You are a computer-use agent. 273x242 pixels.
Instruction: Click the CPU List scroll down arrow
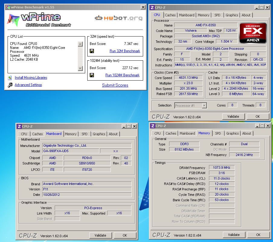pos(80,69)
